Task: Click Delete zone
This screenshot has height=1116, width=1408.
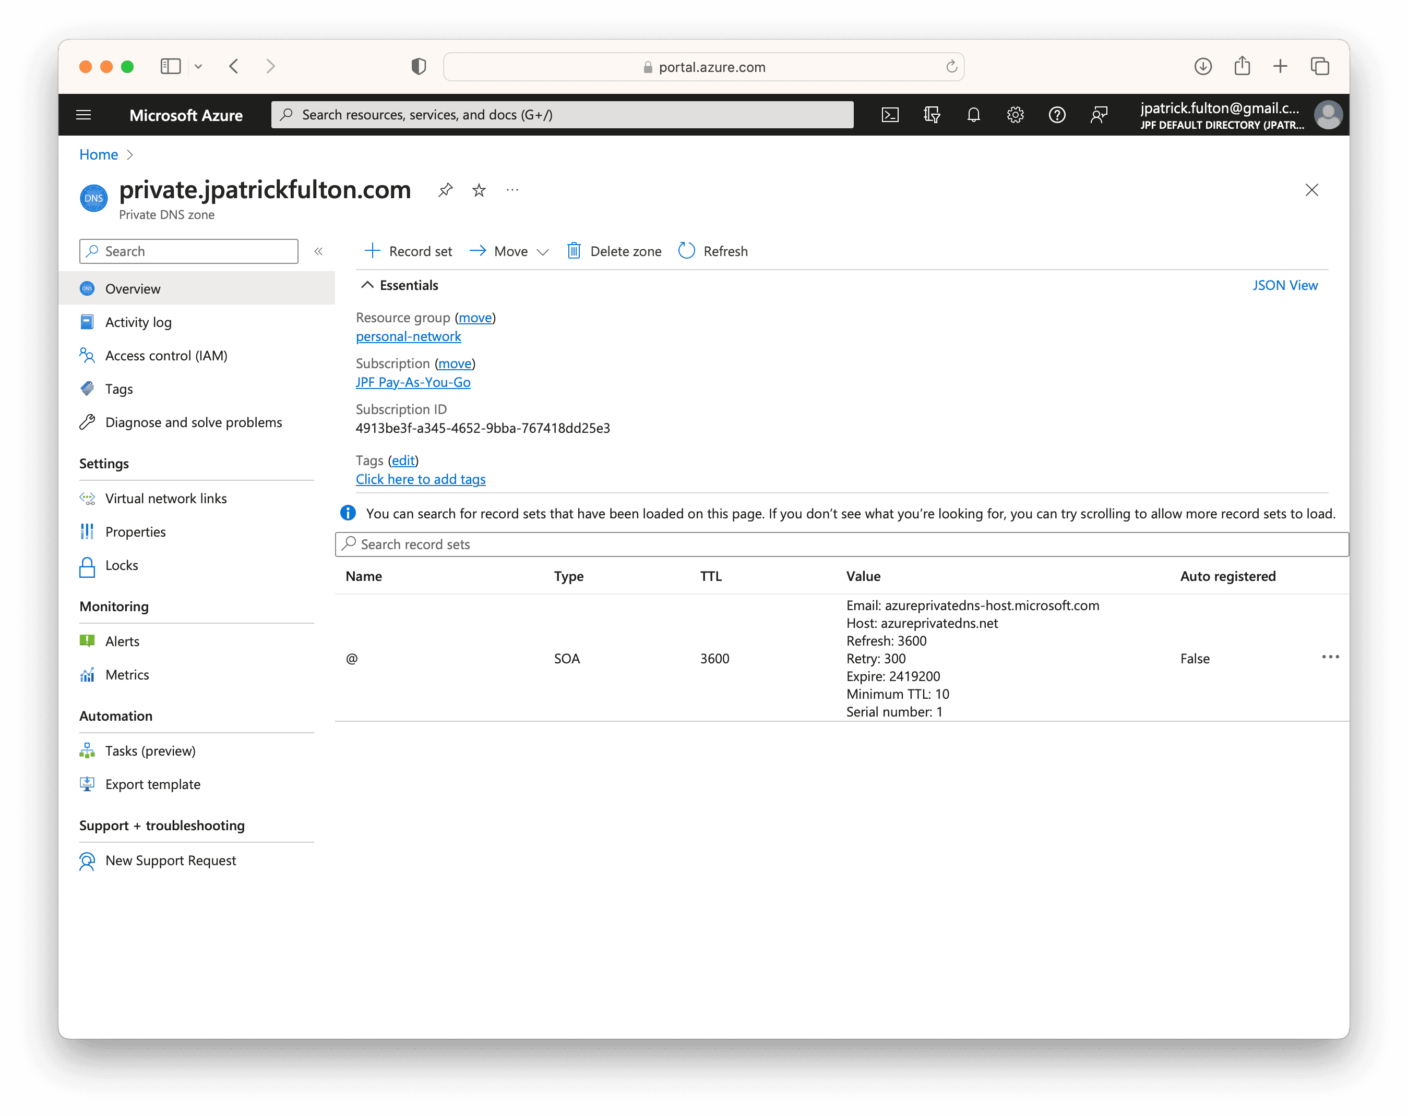Action: (614, 251)
